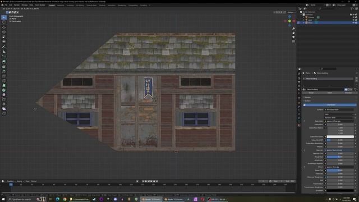This screenshot has height=202, width=359.
Task: Toggle fake user on Wood building material
Action: (x=346, y=90)
